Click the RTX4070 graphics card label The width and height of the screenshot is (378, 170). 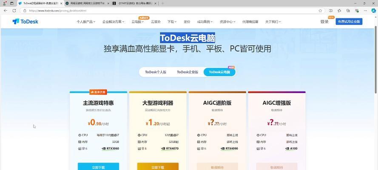pyautogui.click(x=172, y=149)
